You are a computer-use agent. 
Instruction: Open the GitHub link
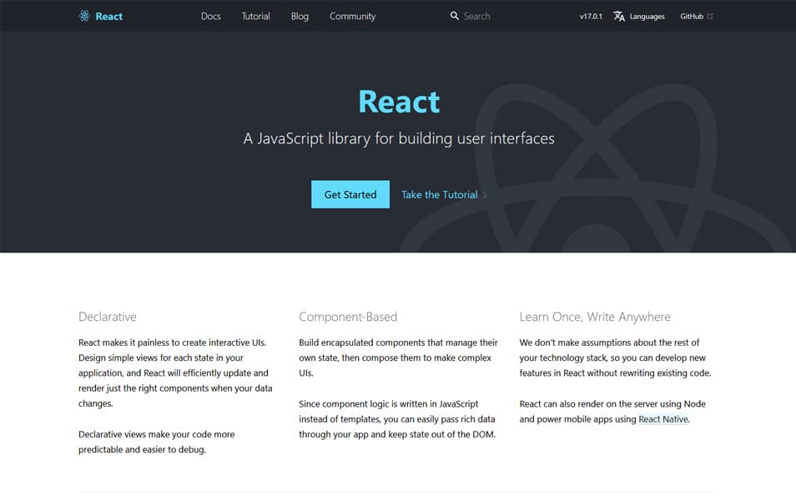tap(692, 16)
